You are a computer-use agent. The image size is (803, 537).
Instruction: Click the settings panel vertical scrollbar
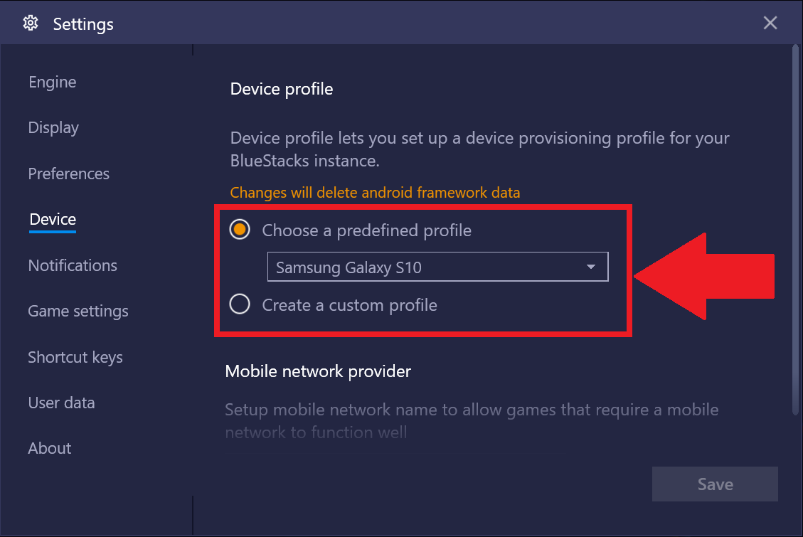click(x=795, y=230)
